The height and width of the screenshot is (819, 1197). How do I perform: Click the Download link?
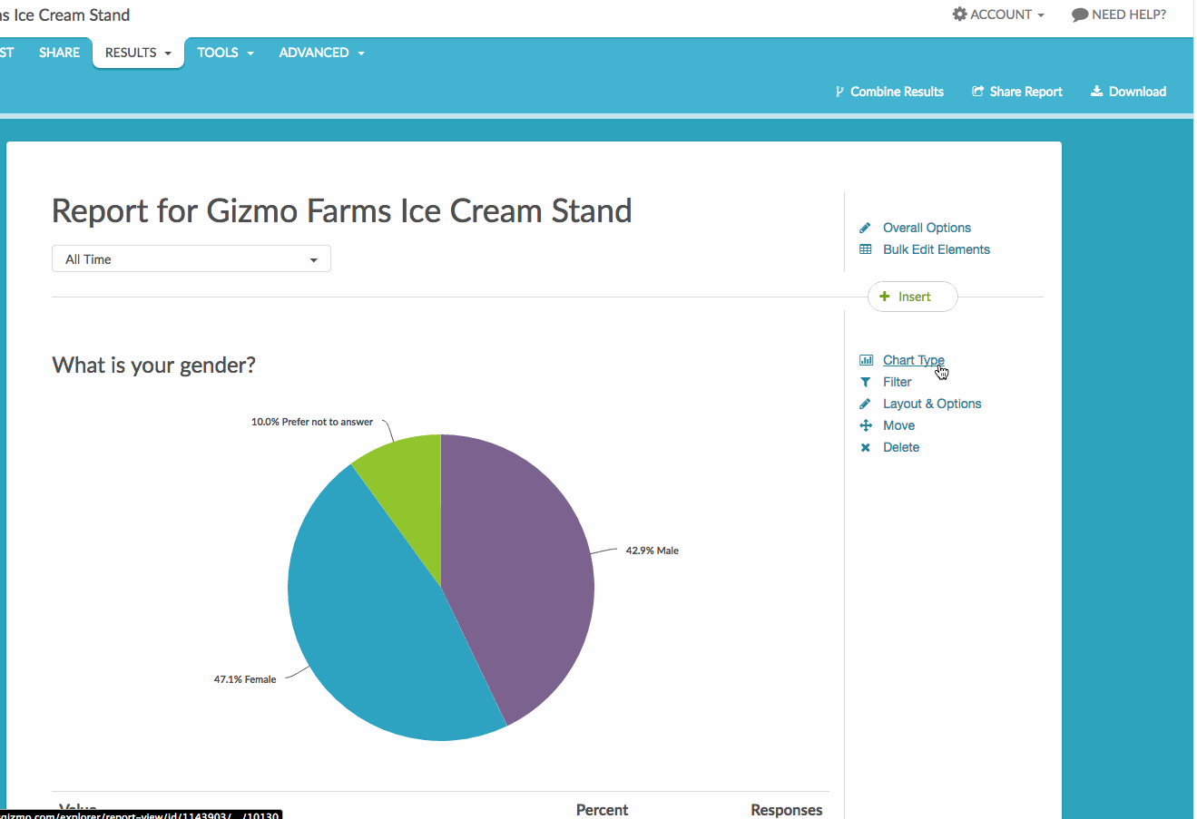(1128, 92)
